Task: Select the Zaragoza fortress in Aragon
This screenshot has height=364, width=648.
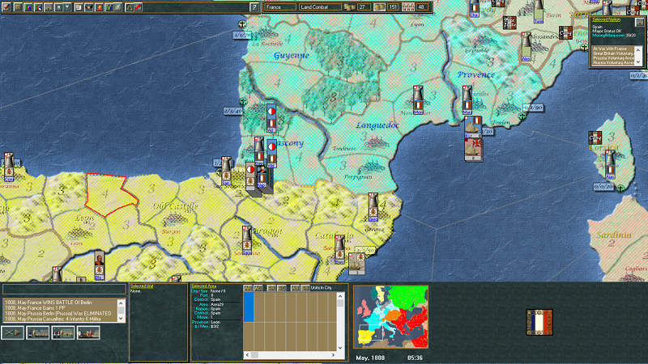Action: (x=247, y=239)
